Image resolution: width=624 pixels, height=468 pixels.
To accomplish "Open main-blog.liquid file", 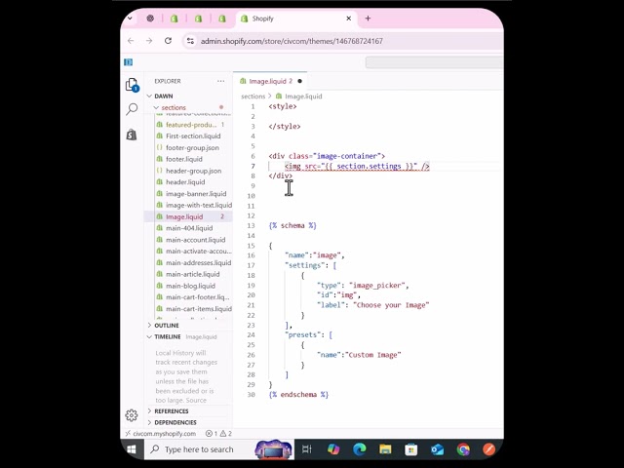I will [190, 286].
